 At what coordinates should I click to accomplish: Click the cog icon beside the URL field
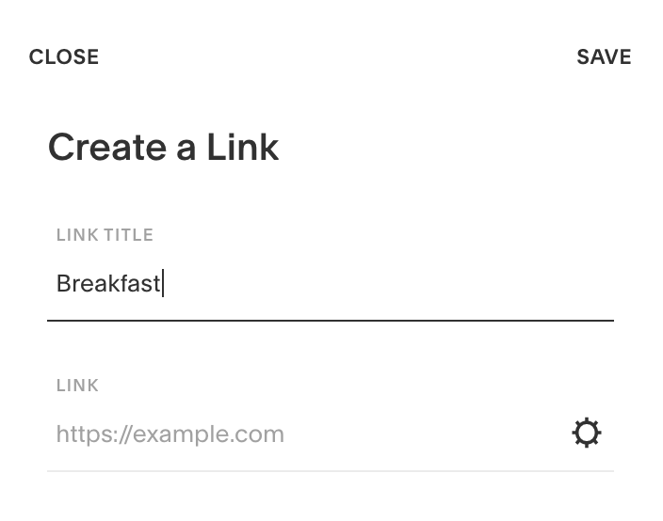point(587,433)
